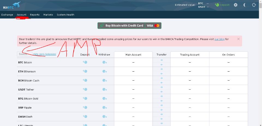The width and height of the screenshot is (262, 126).
Task: Click the Tether deposit icon
Action: 85,90
